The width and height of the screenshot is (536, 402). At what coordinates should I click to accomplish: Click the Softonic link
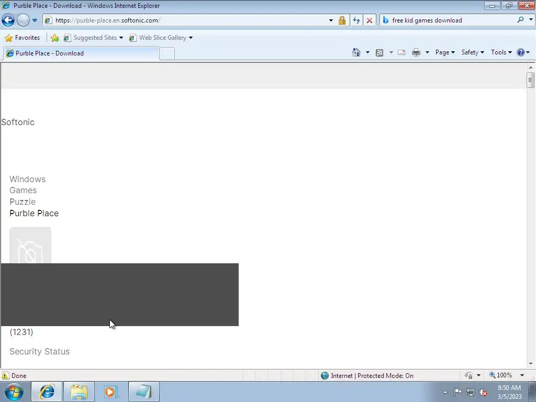(x=18, y=122)
